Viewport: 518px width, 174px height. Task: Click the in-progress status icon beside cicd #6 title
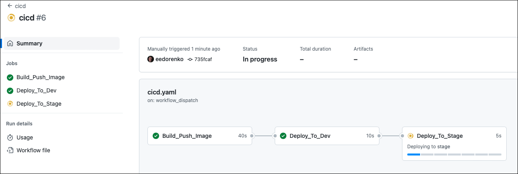pos(11,18)
